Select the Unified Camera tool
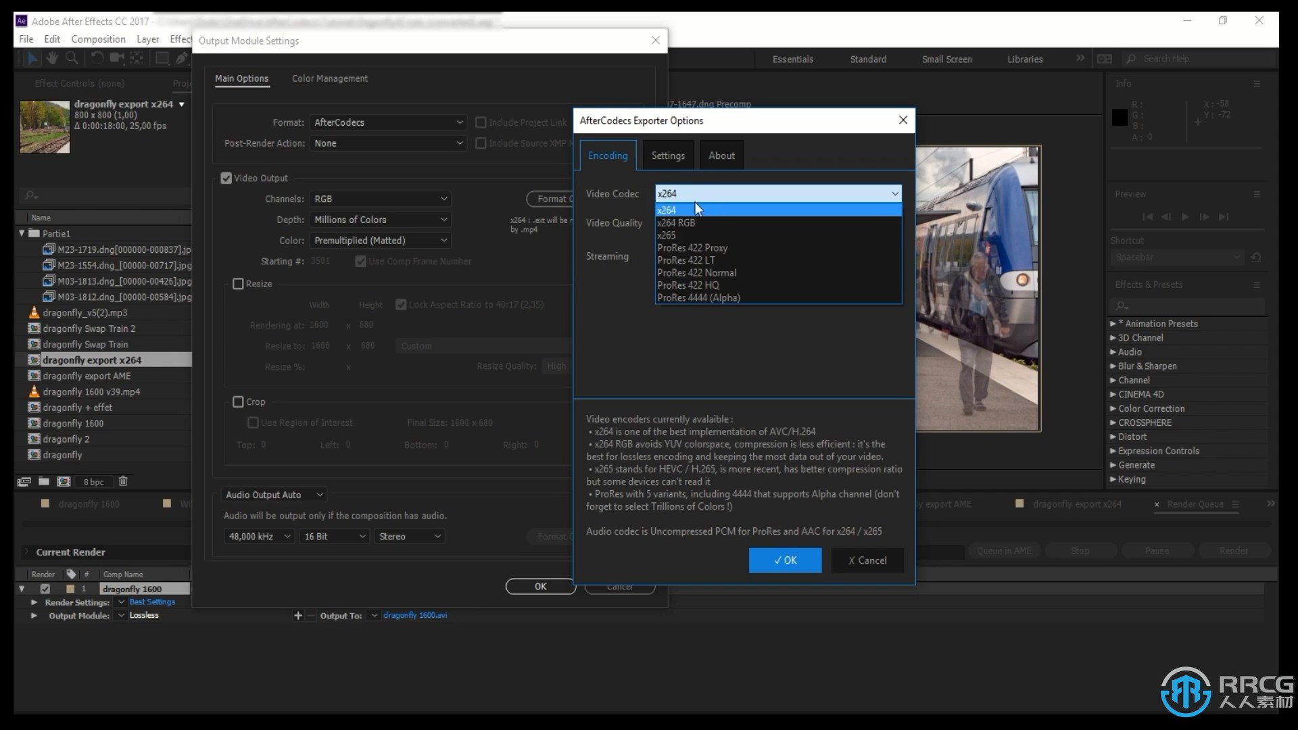This screenshot has height=730, width=1298. point(117,58)
